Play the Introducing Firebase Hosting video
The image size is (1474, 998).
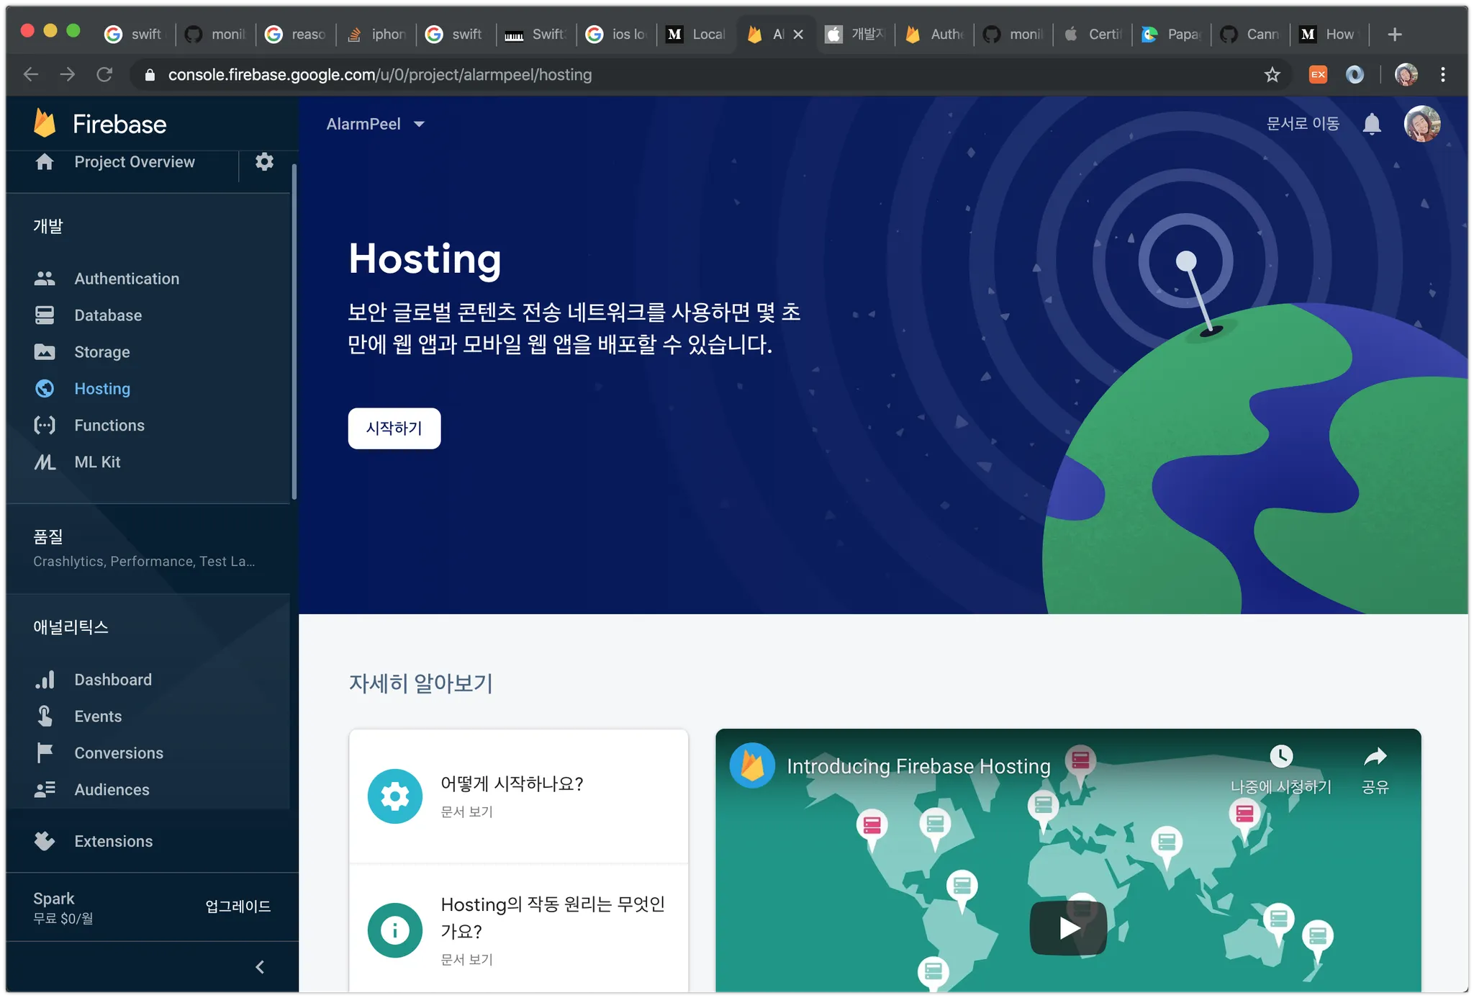(x=1068, y=928)
